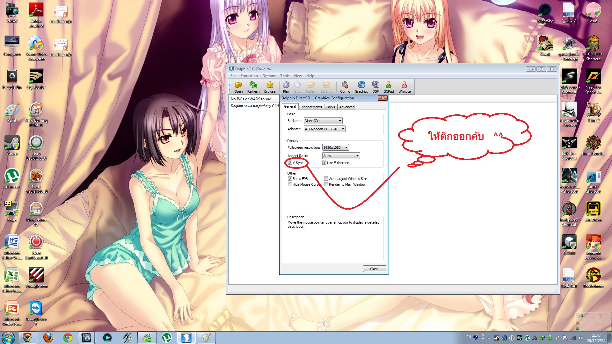Click Close in the Graphics Configuration dialog
The width and height of the screenshot is (612, 344).
click(x=374, y=269)
